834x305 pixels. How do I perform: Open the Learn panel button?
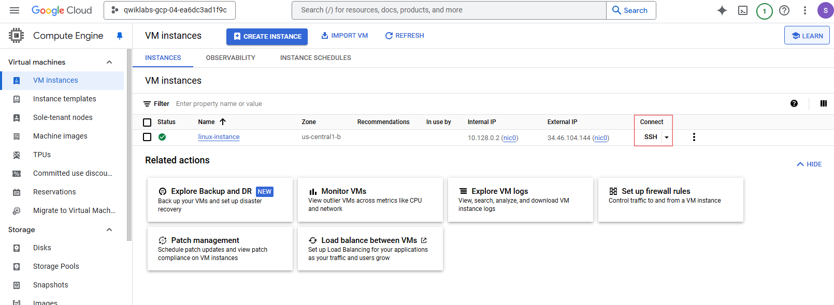(x=807, y=36)
